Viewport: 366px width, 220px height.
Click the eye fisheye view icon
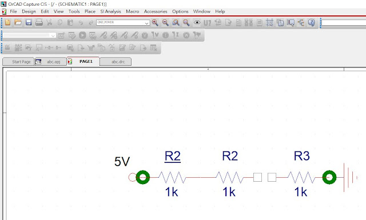pyautogui.click(x=197, y=23)
